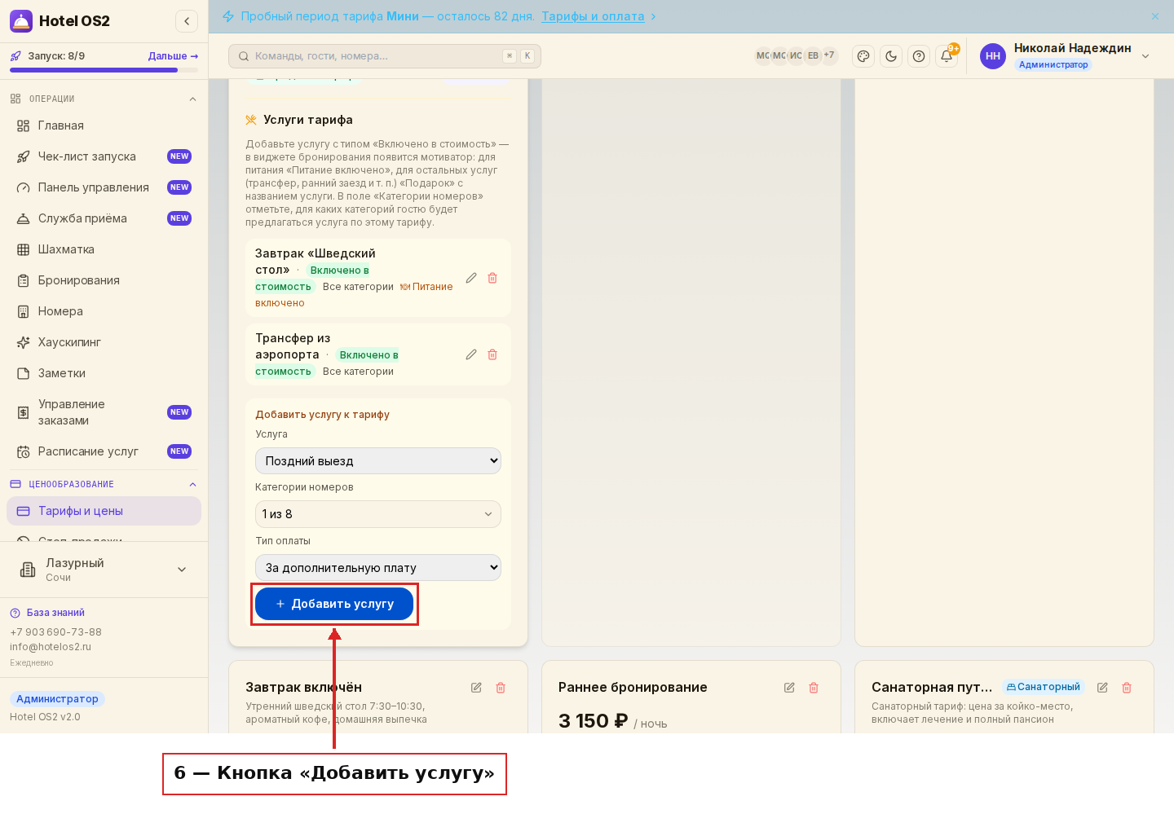Open the Тип оплаты dropdown
This screenshot has height=814, width=1174.
point(378,568)
